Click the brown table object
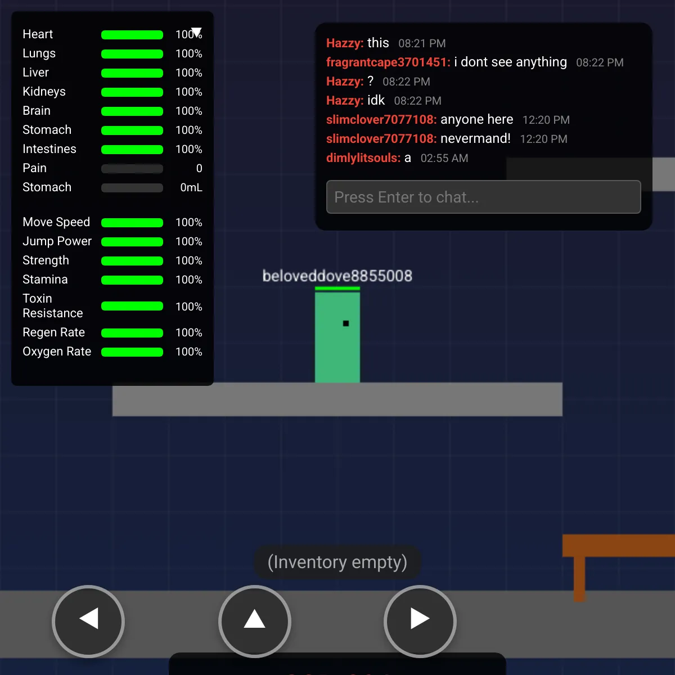 618,546
